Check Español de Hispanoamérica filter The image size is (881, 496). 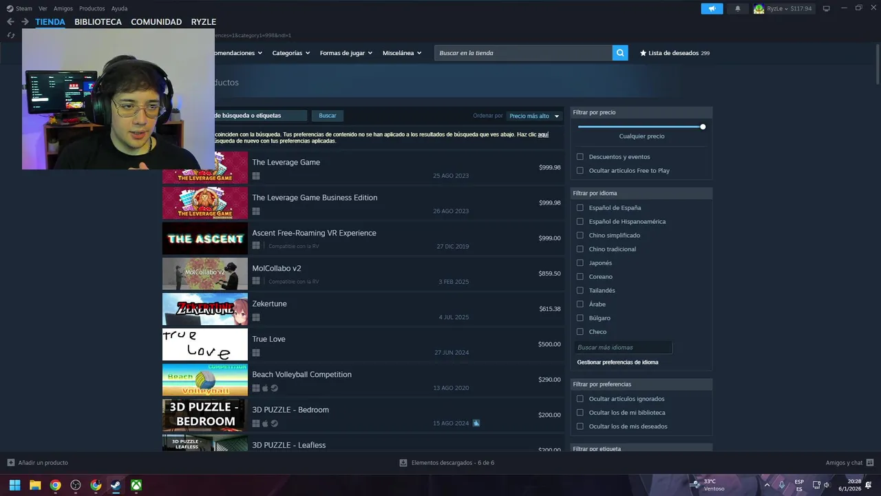pyautogui.click(x=580, y=221)
